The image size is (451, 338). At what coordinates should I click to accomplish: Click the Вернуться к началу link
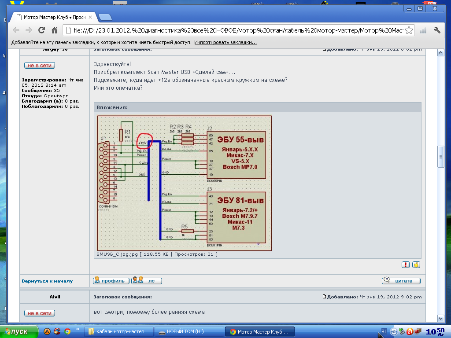(47, 281)
